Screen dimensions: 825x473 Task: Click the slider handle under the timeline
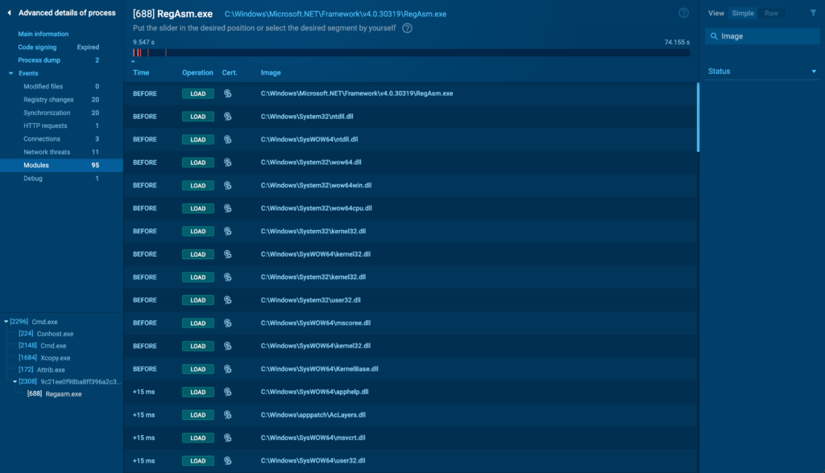133,61
